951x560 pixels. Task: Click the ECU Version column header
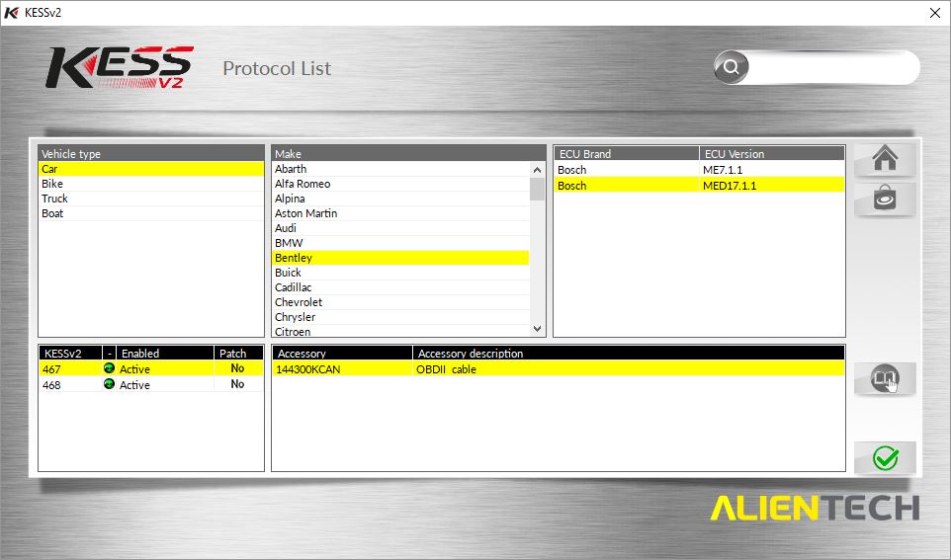click(x=771, y=154)
